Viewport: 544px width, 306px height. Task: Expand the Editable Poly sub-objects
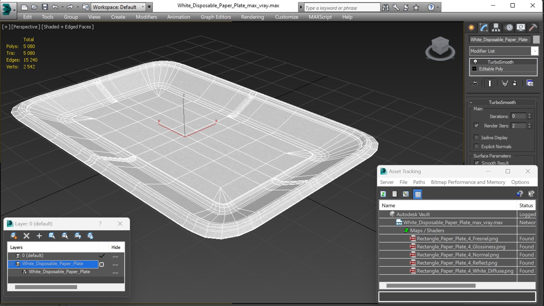[x=474, y=69]
